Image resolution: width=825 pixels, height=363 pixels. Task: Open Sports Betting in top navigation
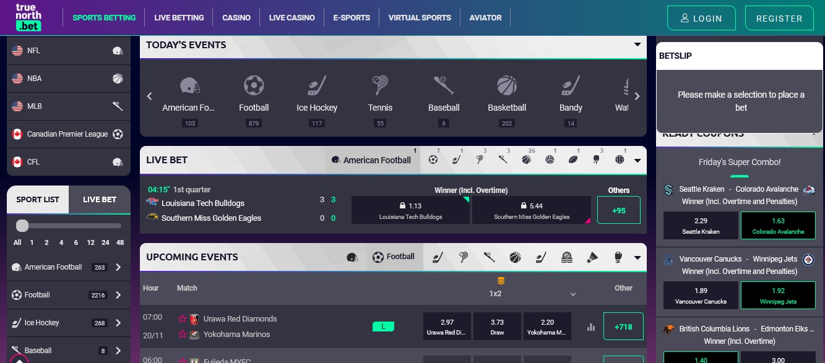tap(104, 18)
